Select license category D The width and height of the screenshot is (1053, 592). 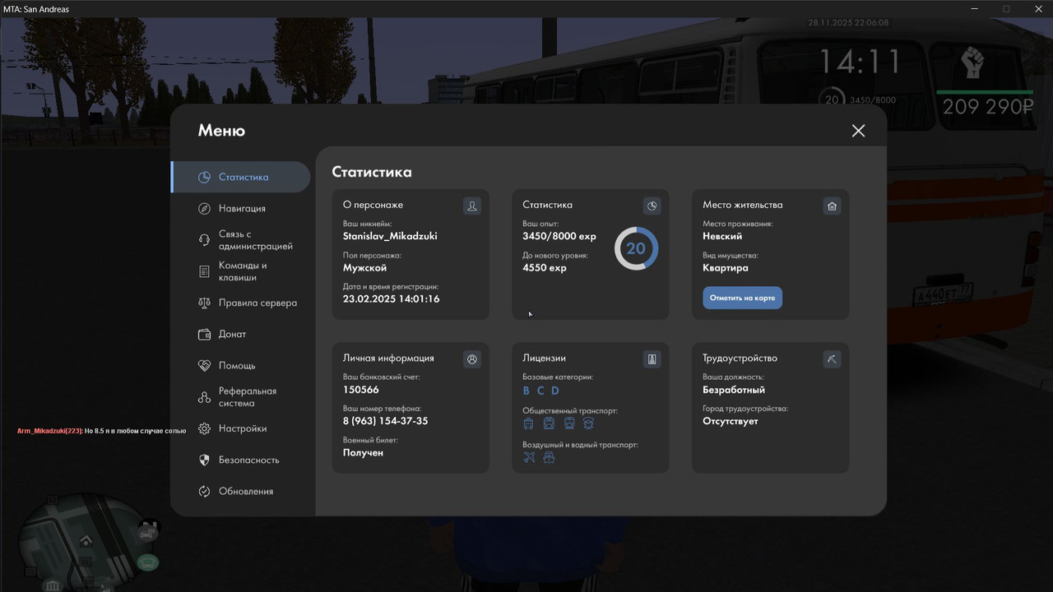click(x=554, y=391)
